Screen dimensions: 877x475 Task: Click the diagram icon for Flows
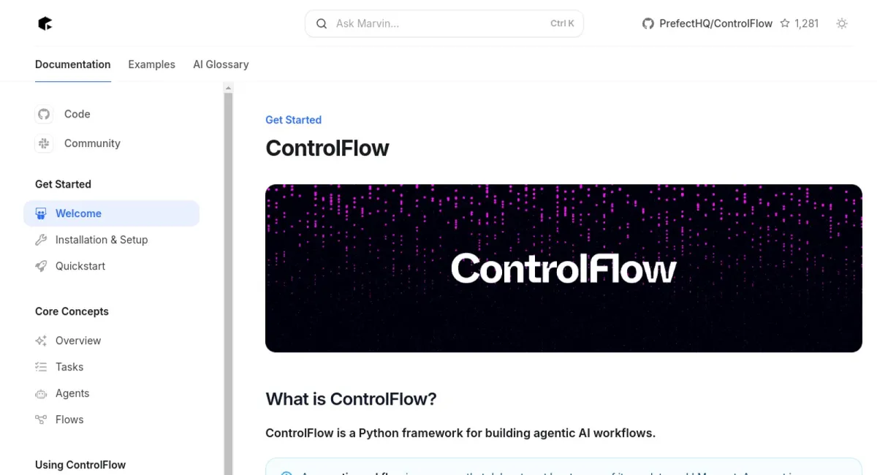point(41,419)
